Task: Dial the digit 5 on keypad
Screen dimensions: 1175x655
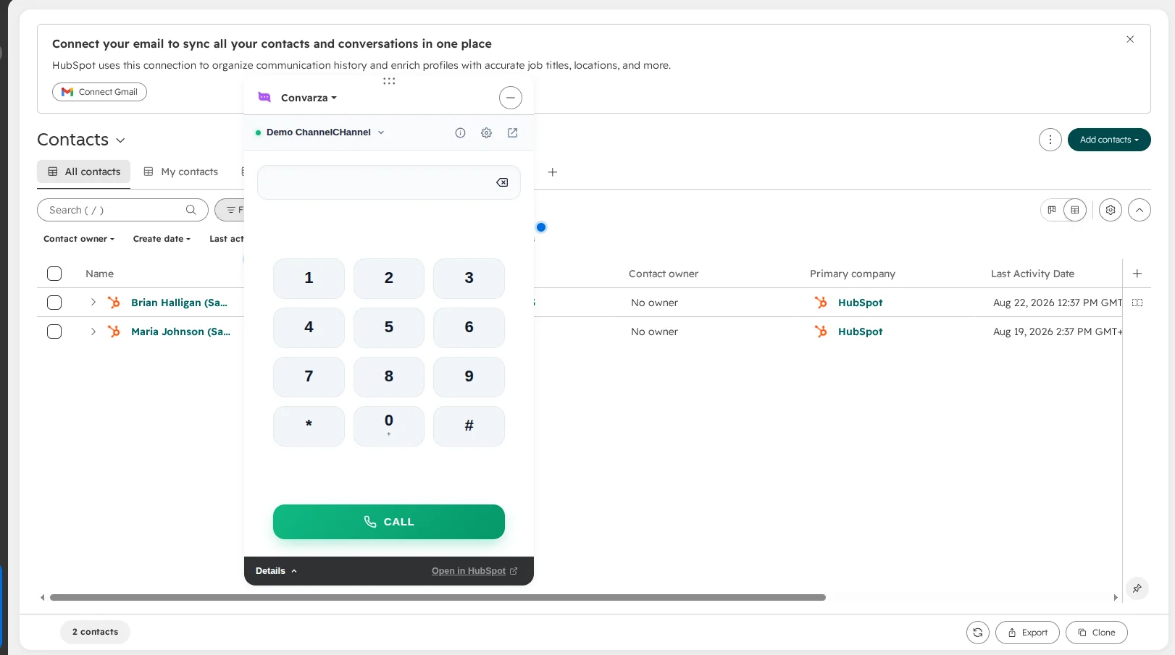Action: tap(389, 328)
